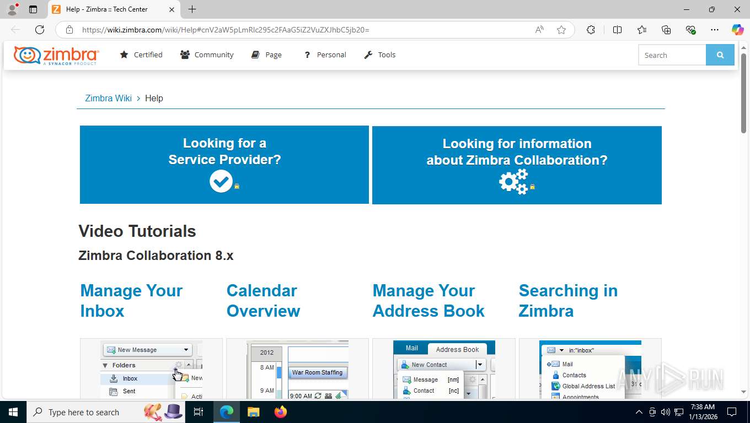Show hidden system tray icons
The height and width of the screenshot is (423, 750).
click(639, 412)
